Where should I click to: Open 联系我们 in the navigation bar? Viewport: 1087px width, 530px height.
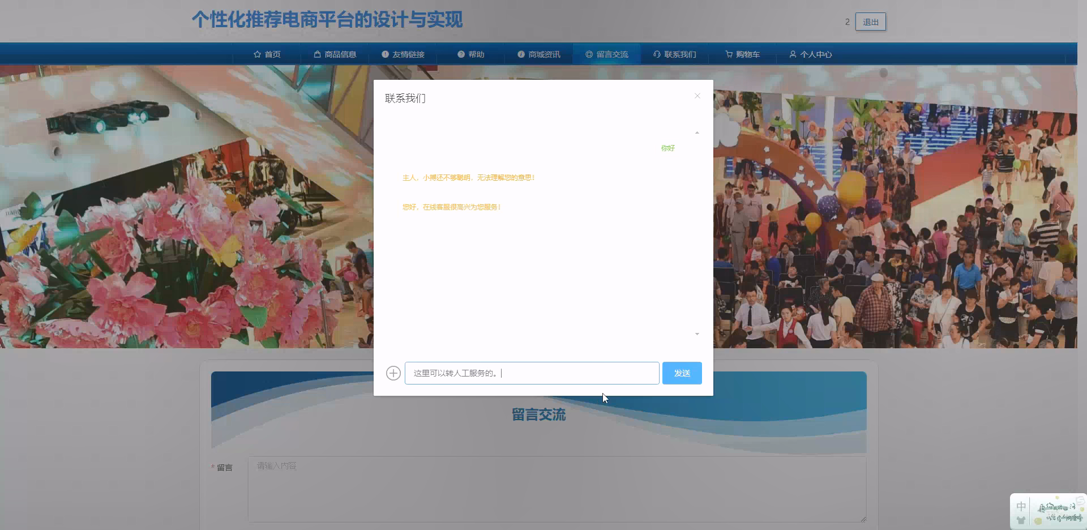[x=675, y=54]
